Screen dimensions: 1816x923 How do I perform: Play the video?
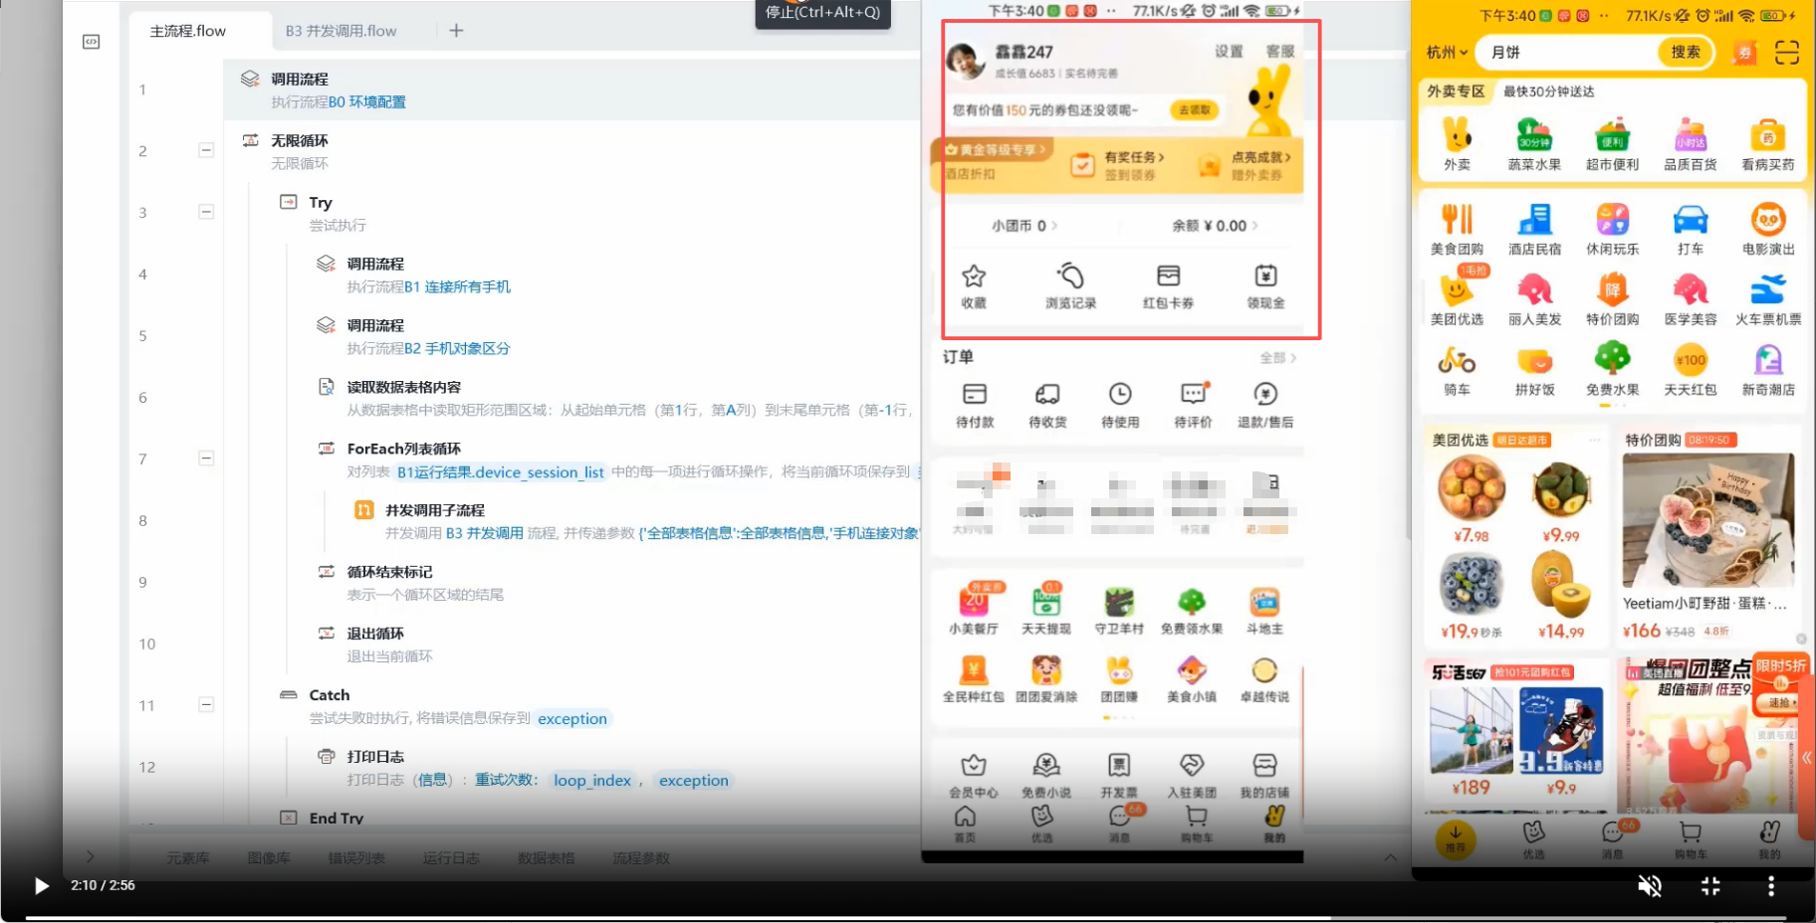click(x=41, y=885)
